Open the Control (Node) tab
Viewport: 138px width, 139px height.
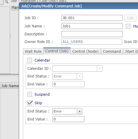click(x=85, y=51)
